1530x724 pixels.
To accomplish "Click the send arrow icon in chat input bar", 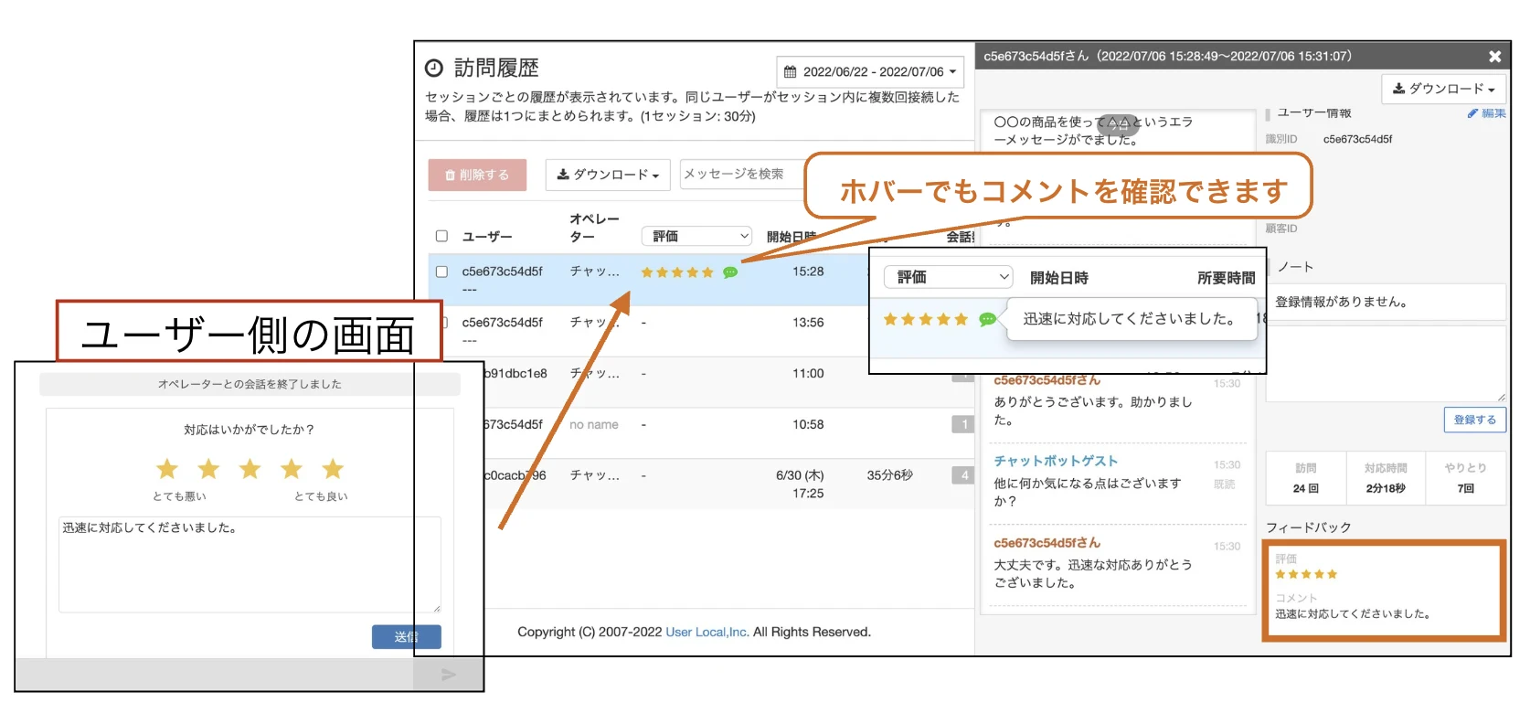I will pos(448,675).
